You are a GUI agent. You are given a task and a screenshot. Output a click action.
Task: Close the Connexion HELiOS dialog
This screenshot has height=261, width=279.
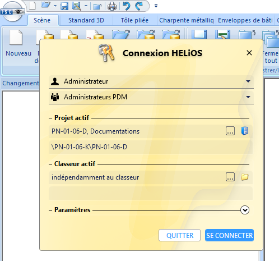click(249, 53)
